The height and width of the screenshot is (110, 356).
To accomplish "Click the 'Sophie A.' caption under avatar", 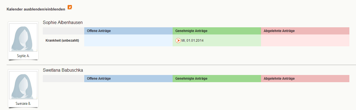I will pyautogui.click(x=23, y=56).
